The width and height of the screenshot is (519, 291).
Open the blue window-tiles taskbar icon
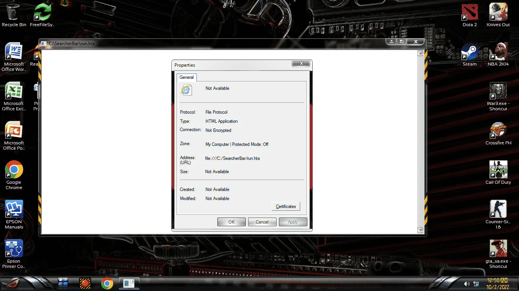[63, 283]
